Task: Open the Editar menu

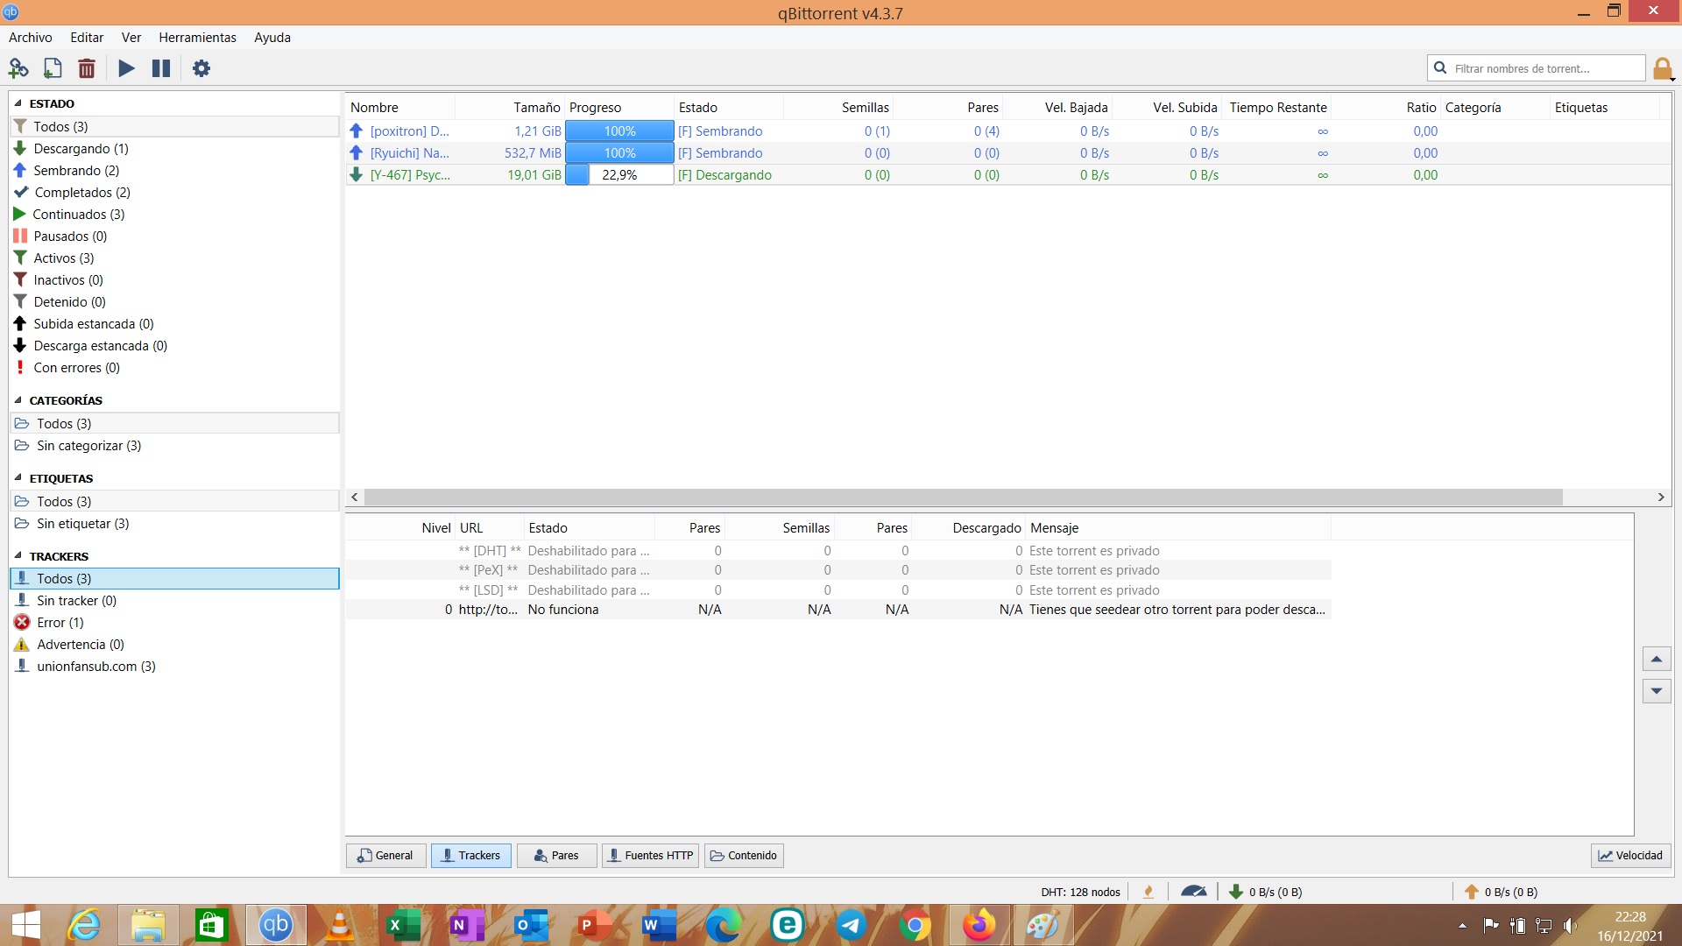Action: tap(87, 38)
